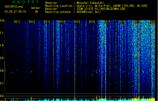
Task: Click the 0020 time marker
Action: tap(152, 22)
